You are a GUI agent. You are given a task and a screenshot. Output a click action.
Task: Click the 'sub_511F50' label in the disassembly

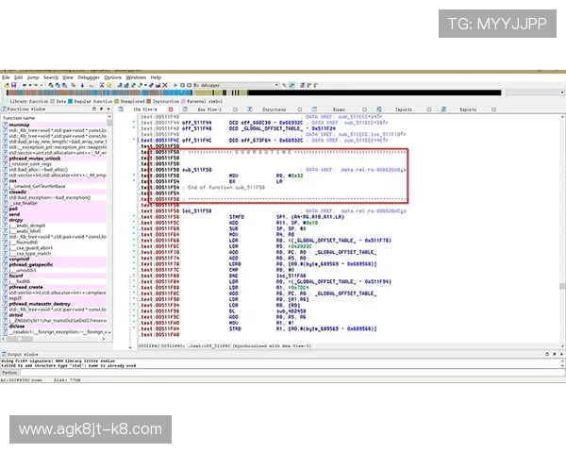[x=197, y=170]
